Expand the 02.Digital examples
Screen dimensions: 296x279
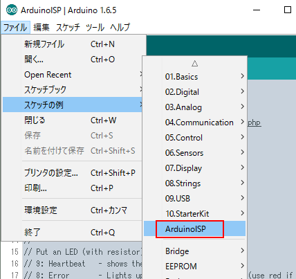pyautogui.click(x=194, y=92)
